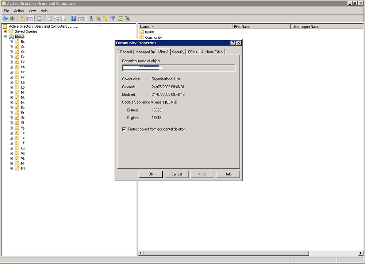This screenshot has width=365, height=264.
Task: Open the Properties toolbar icon
Action: [49, 19]
